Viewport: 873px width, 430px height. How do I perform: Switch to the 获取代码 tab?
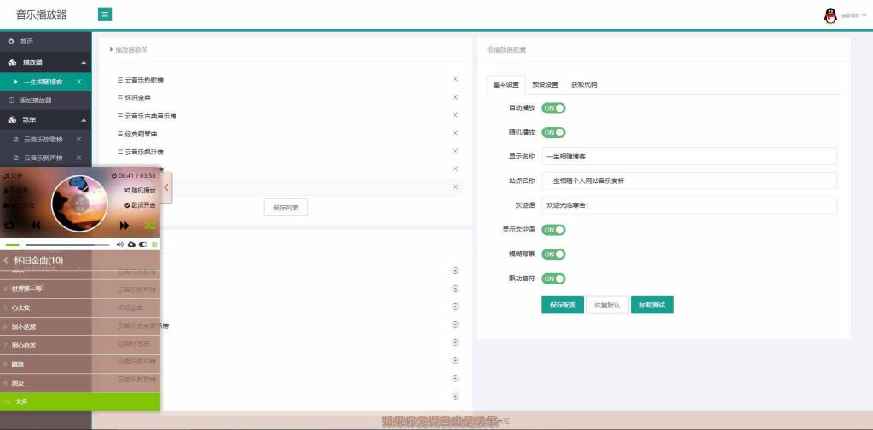[584, 84]
